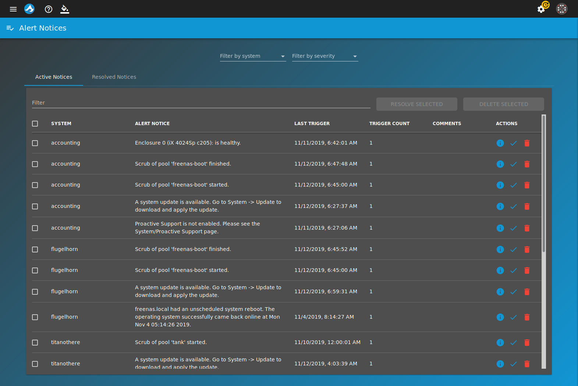
Task: Resolve the Proactive Support alert
Action: click(514, 228)
